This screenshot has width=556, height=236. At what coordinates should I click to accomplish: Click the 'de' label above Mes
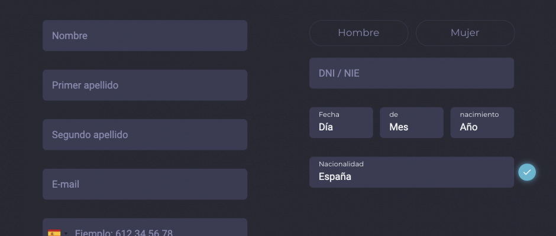pos(393,114)
